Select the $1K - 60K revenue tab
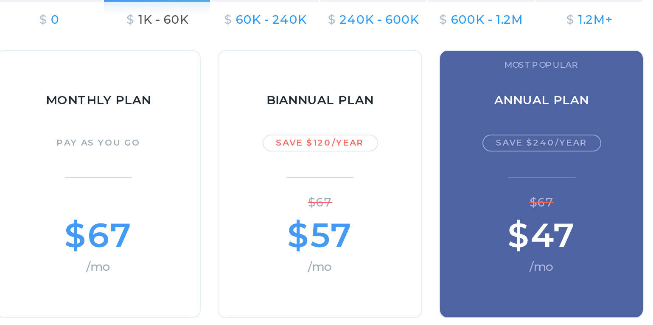 pyautogui.click(x=157, y=19)
